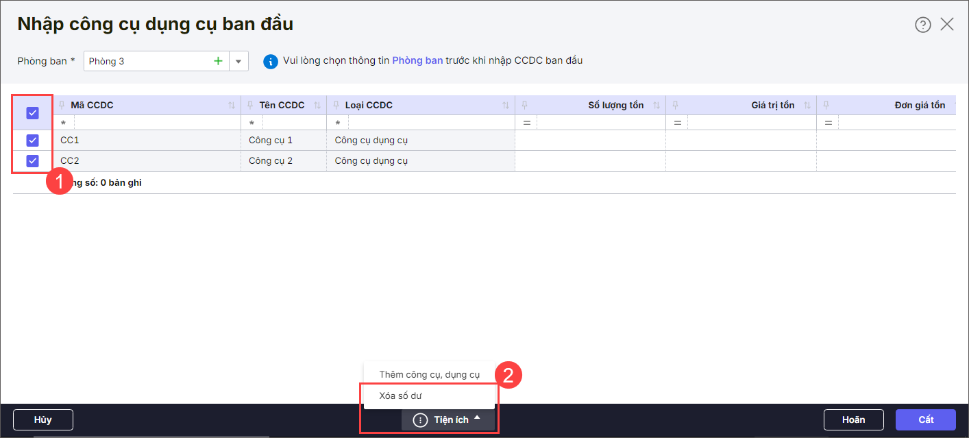Uncheck the CC1 row checkbox
The width and height of the screenshot is (969, 438).
(x=32, y=141)
